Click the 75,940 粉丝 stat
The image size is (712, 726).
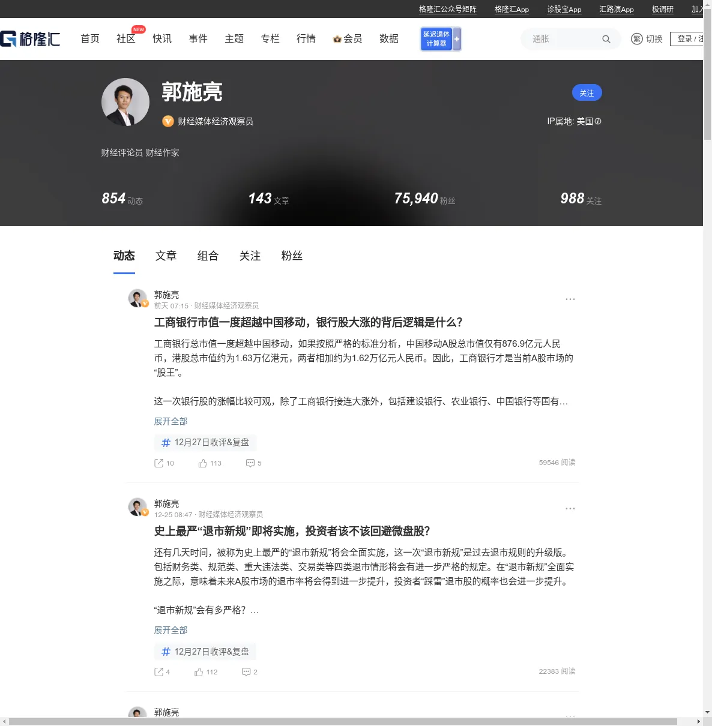tap(425, 199)
